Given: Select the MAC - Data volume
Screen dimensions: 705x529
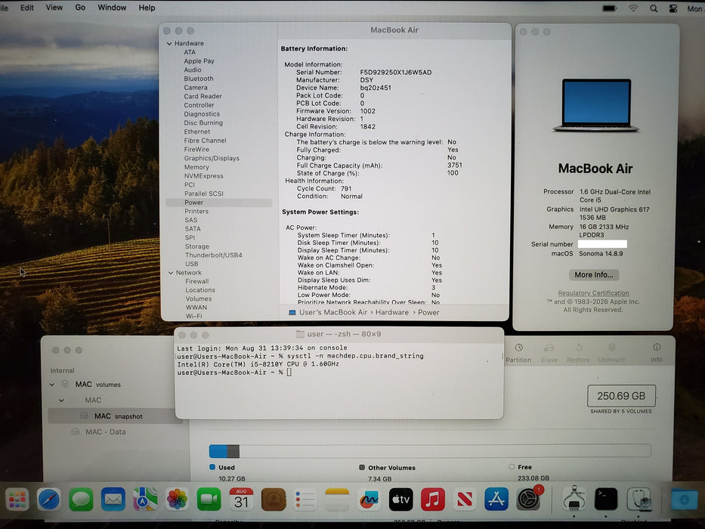Looking at the screenshot, I should (x=105, y=432).
